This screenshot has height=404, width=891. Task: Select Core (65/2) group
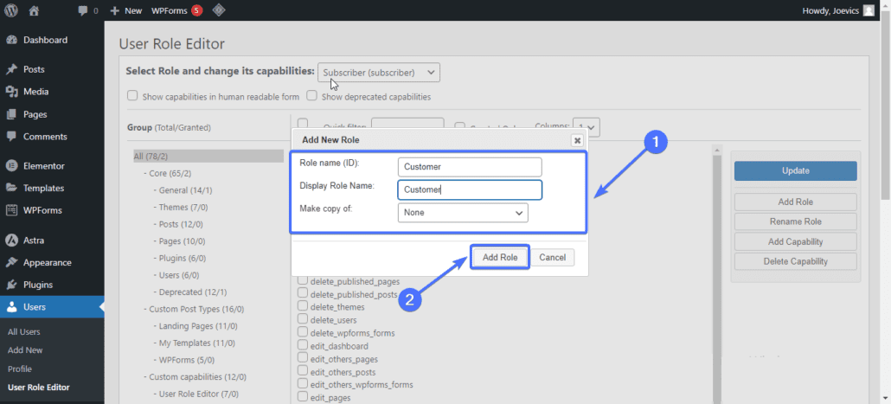[x=170, y=173]
